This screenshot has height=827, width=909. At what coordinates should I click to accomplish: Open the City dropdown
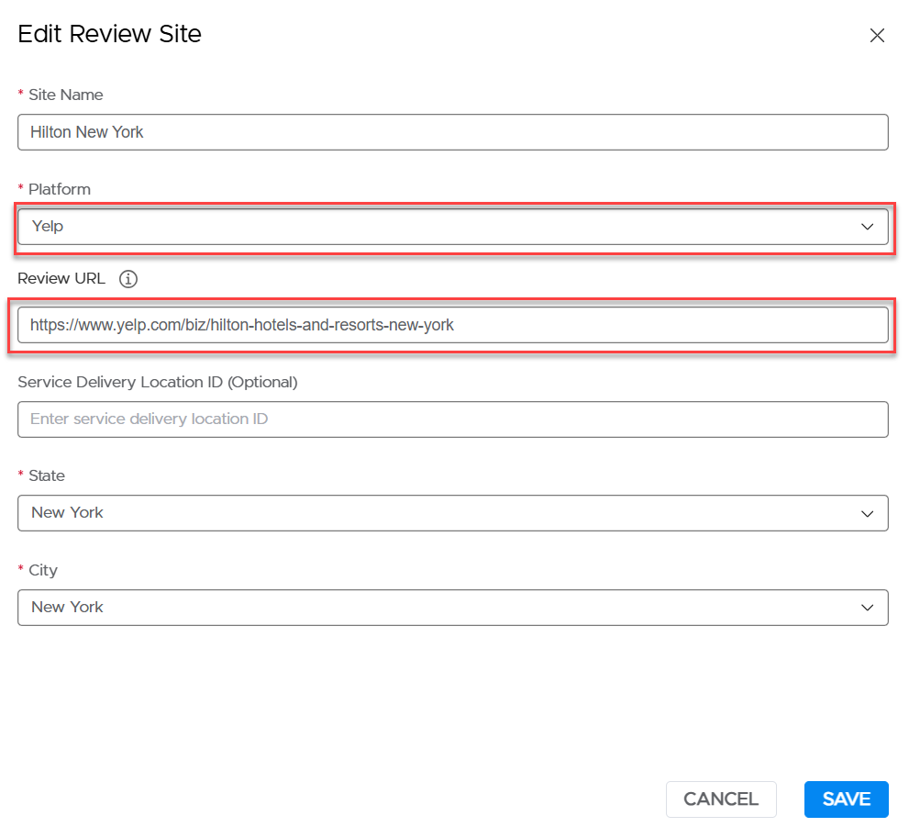click(x=453, y=608)
